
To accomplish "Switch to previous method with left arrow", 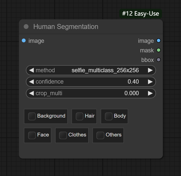I will 31,70.
